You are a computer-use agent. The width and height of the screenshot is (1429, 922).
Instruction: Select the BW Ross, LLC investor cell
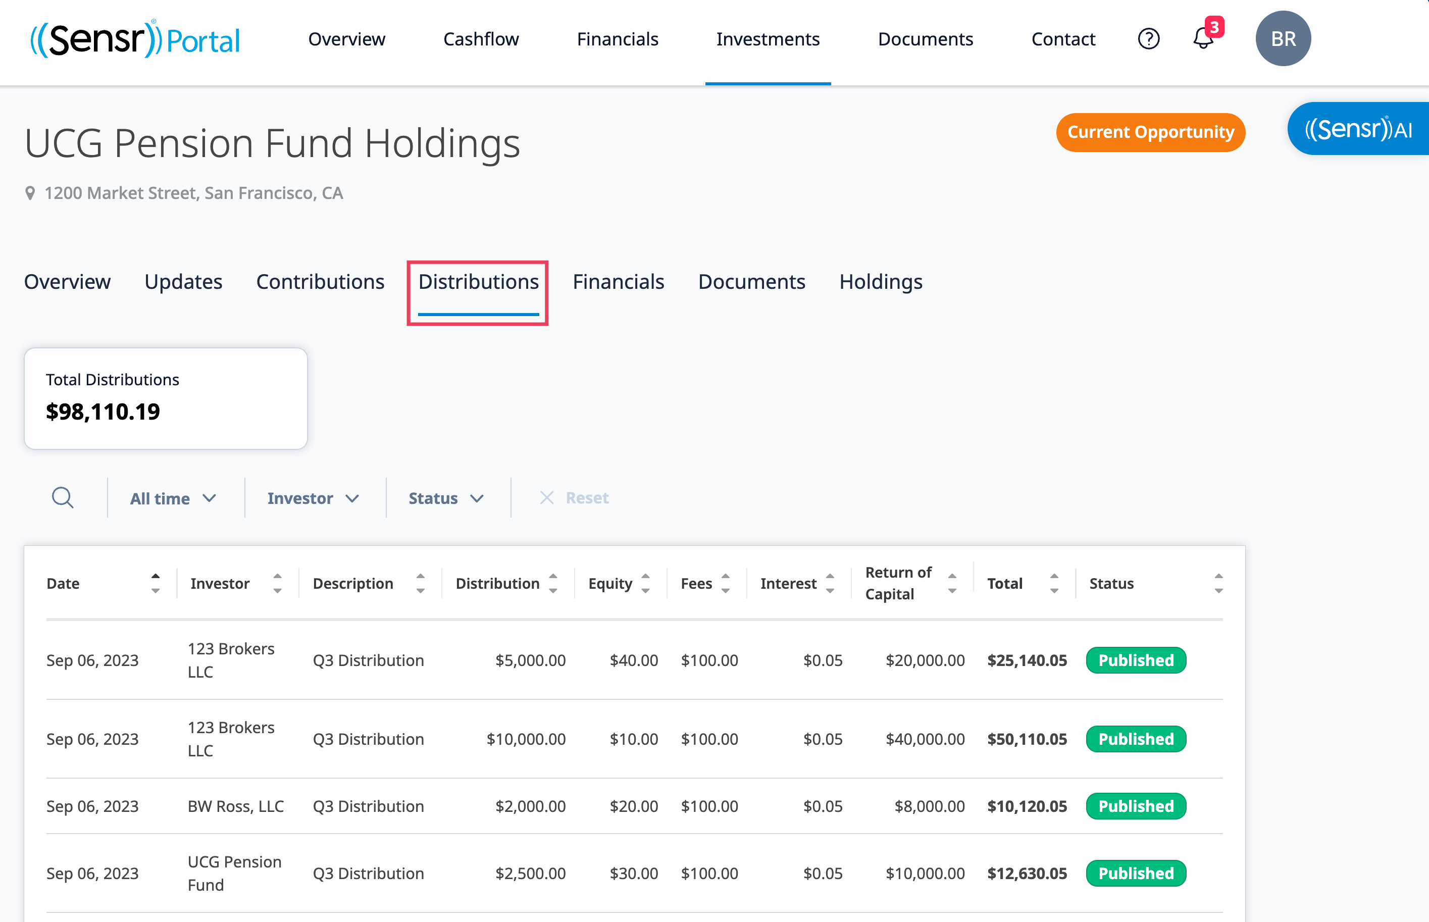point(235,806)
